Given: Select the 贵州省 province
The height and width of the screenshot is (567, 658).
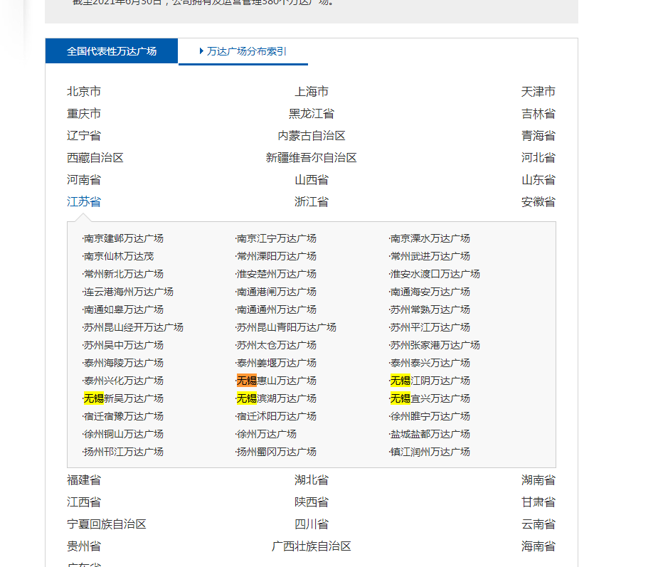Looking at the screenshot, I should click(x=84, y=546).
